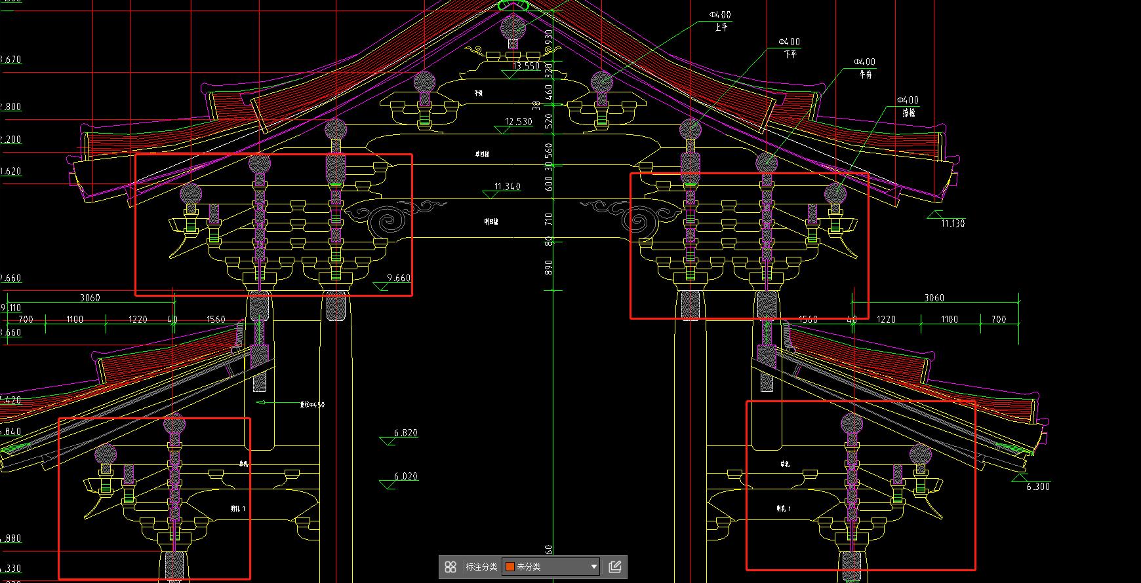
Task: Click the 撩檐 purlin label
Action: pyautogui.click(x=909, y=113)
